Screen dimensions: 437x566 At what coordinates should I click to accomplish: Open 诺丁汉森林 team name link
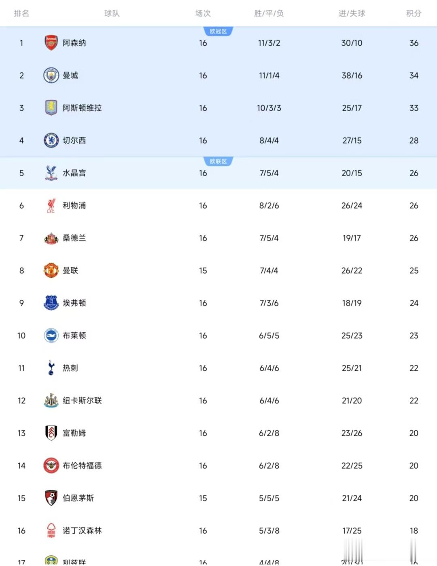[x=82, y=530]
